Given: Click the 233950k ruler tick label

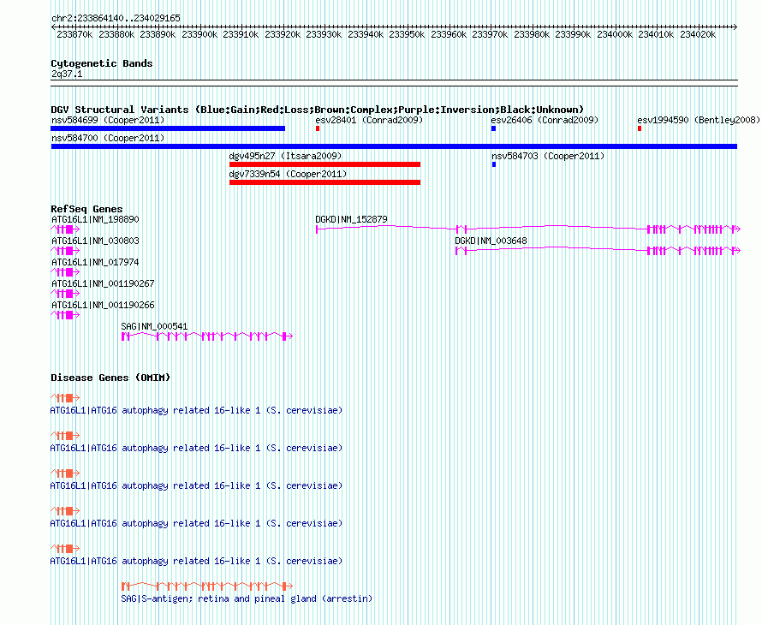Looking at the screenshot, I should click(x=407, y=34).
